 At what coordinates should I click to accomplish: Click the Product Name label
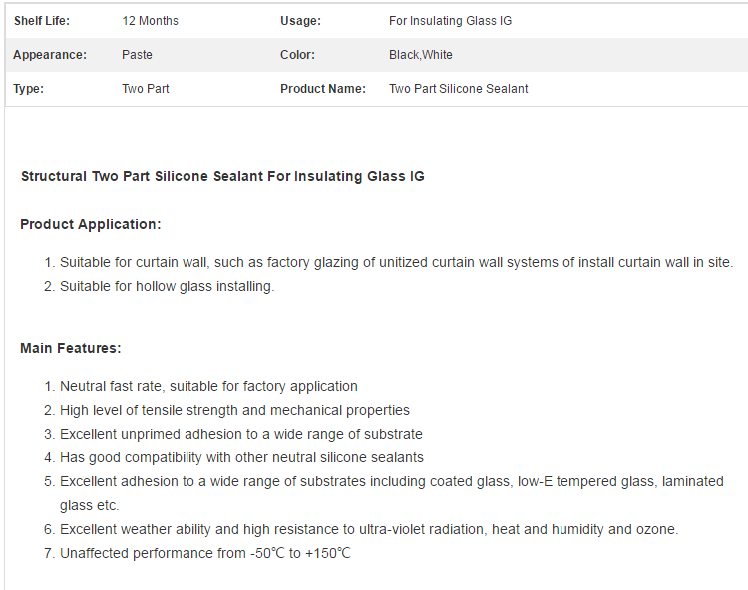click(323, 89)
